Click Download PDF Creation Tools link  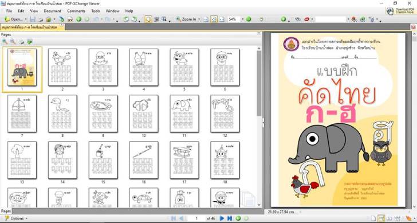click(x=401, y=11)
